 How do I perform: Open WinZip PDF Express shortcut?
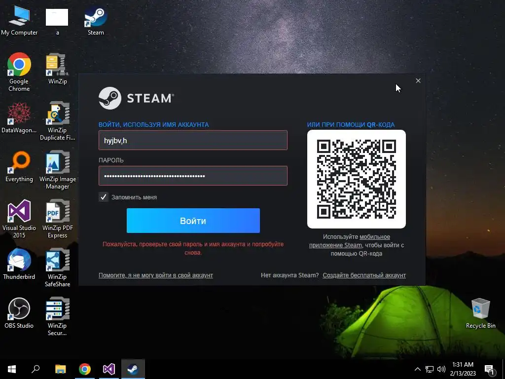click(x=57, y=219)
